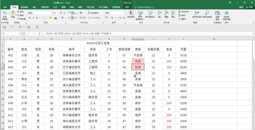This screenshot has width=255, height=130.
Task: Click the formula bar input
Action: 147,34
